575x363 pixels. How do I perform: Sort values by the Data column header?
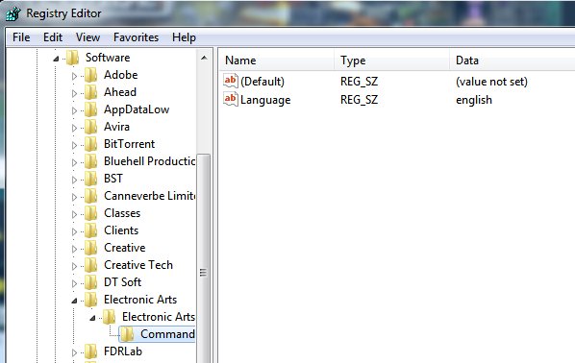[512, 60]
